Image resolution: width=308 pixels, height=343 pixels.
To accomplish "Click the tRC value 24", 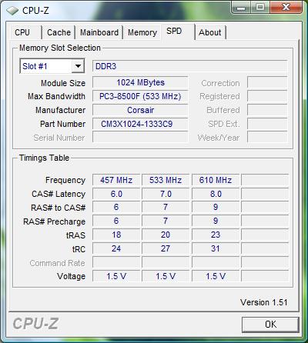I will (x=116, y=248).
